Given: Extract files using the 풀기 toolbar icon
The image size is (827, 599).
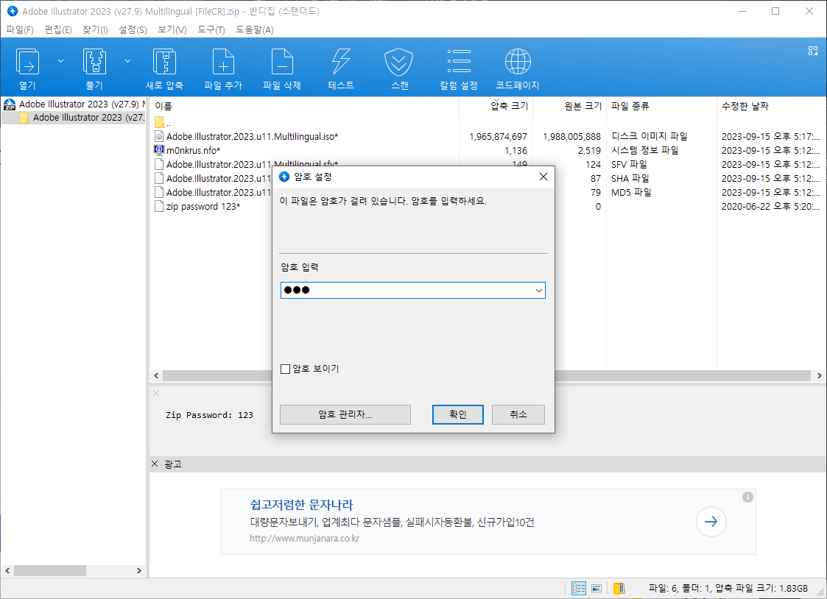Looking at the screenshot, I should point(94,66).
